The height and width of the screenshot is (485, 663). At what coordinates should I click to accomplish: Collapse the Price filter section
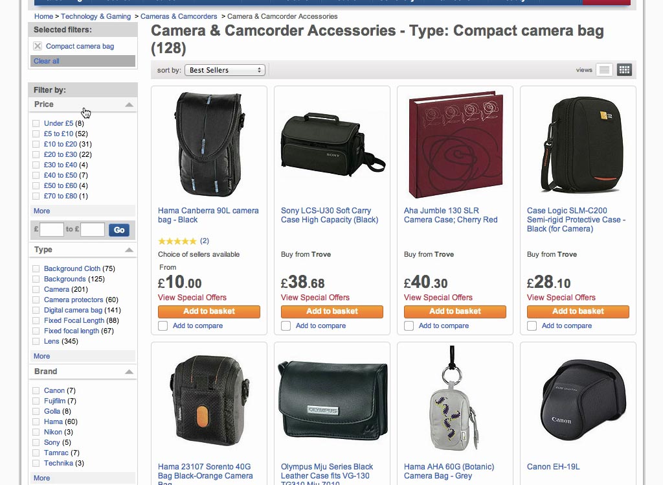(129, 104)
